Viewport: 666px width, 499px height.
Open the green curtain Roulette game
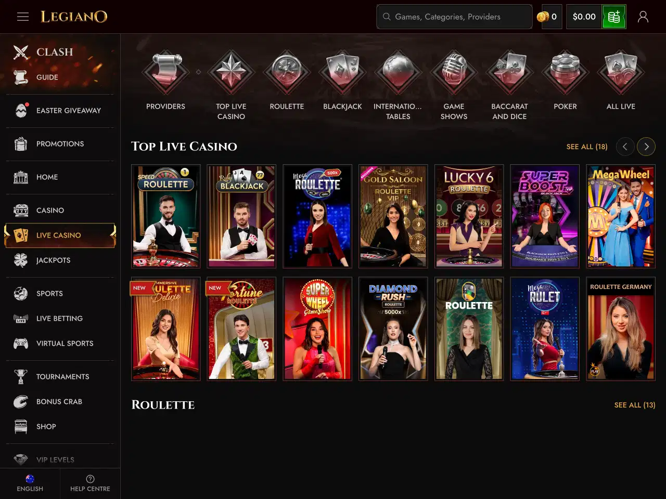click(469, 329)
